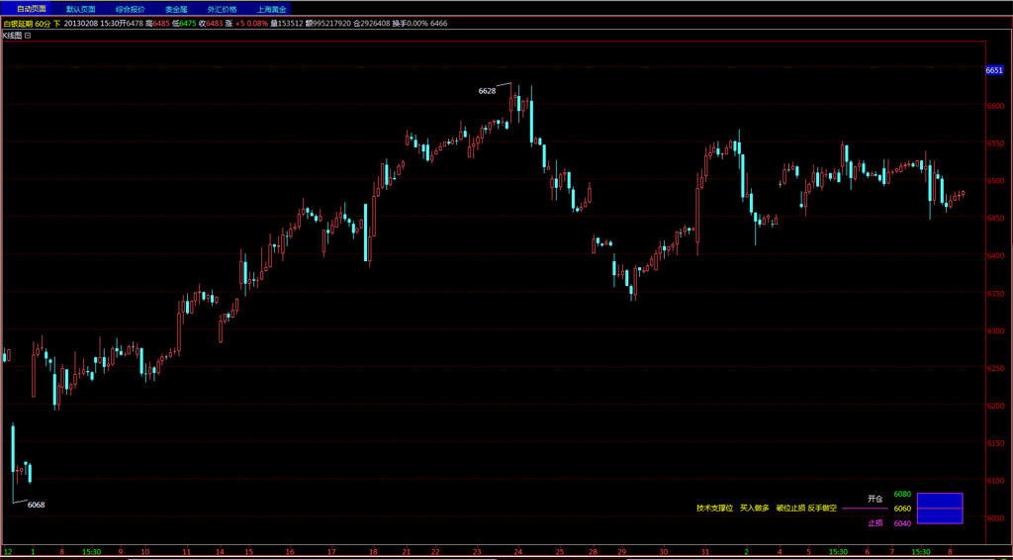Click the 技术支撑位 annotation text
Viewport: 1013px width, 560px height.
(714, 509)
